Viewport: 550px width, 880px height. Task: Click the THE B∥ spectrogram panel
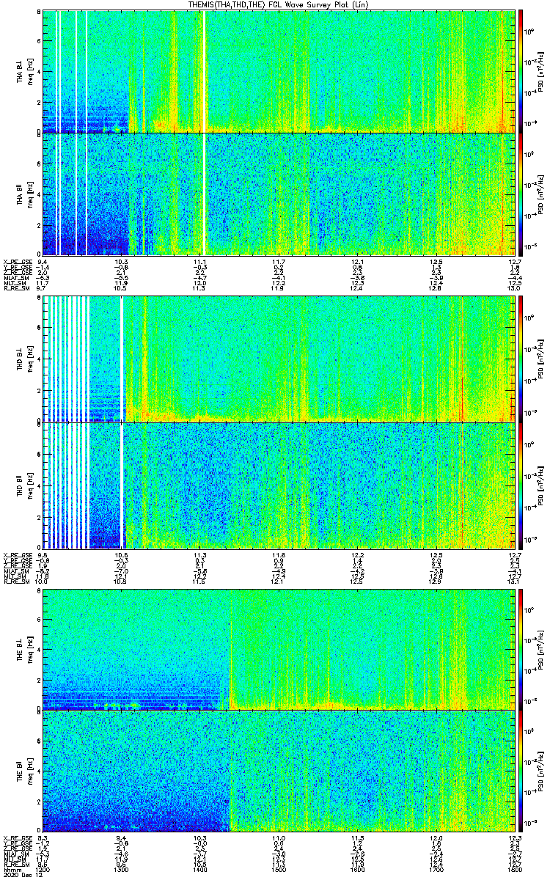278,770
